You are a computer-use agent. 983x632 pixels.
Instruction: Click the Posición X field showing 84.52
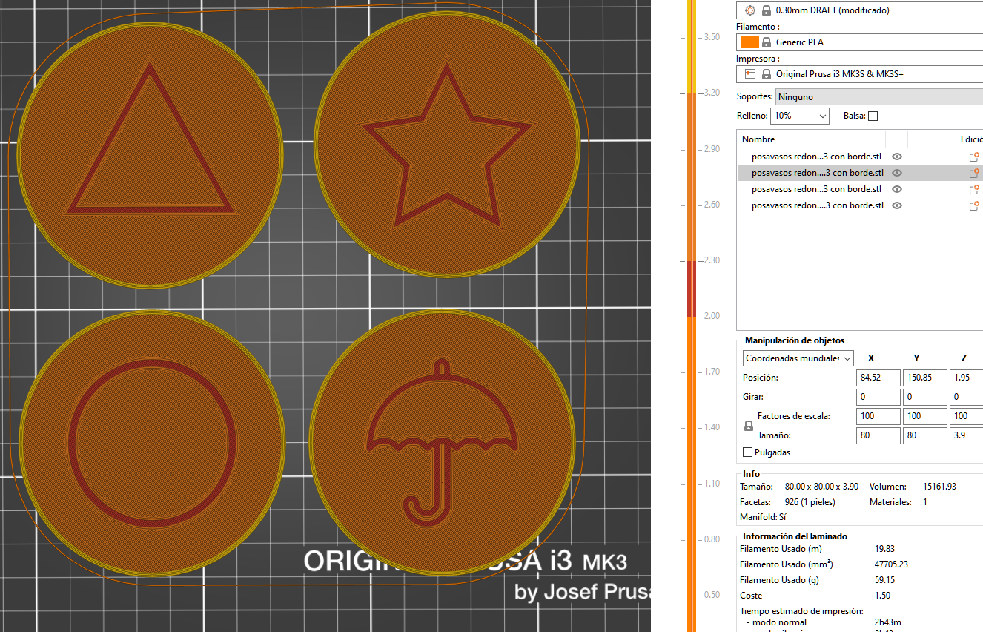click(878, 378)
